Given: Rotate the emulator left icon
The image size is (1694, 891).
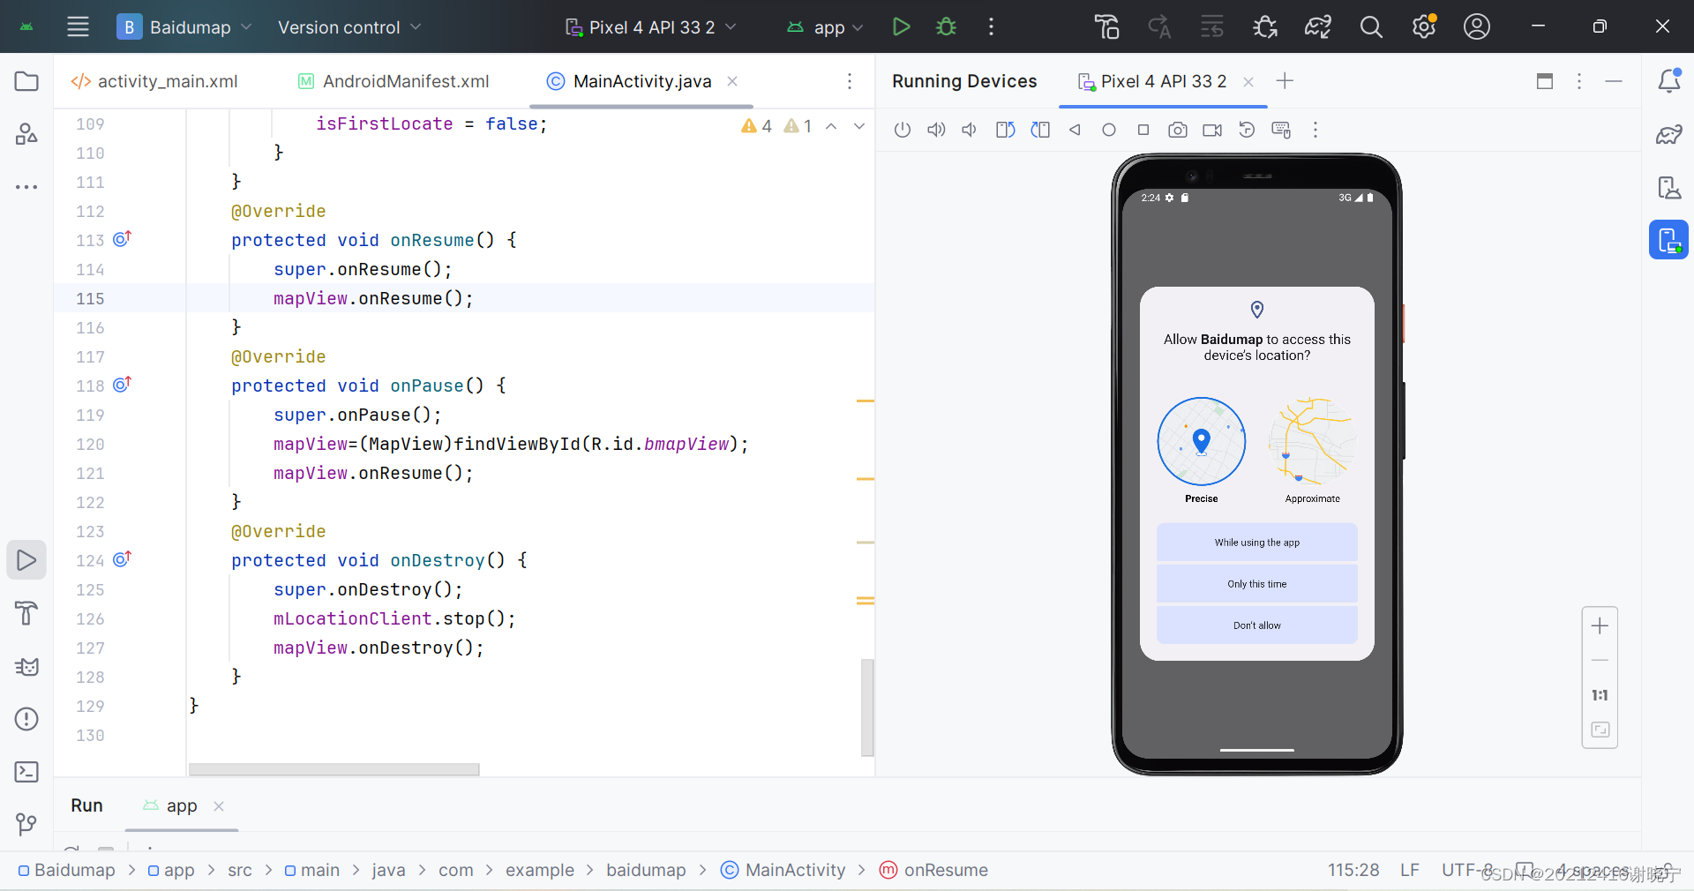Looking at the screenshot, I should [1006, 130].
